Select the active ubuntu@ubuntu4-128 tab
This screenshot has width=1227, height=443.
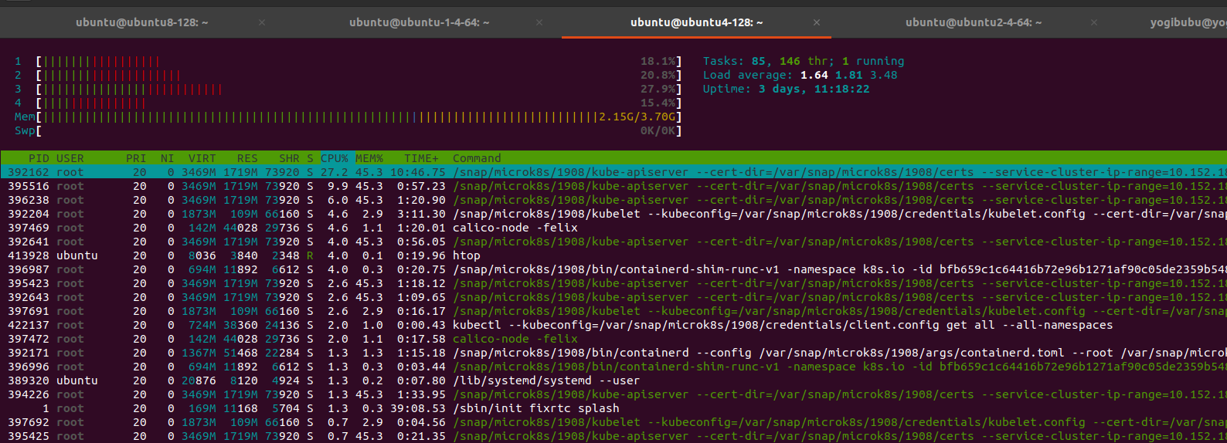[x=696, y=22]
